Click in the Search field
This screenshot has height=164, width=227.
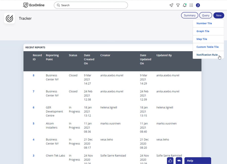pyautogui.click(x=91, y=5)
